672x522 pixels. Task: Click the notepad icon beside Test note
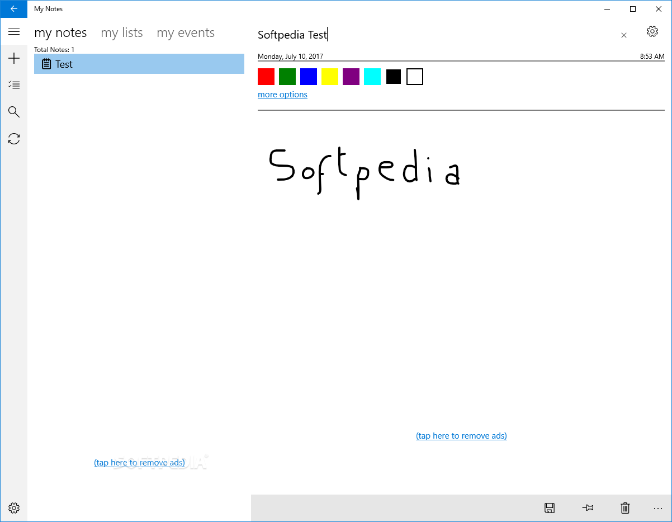(x=47, y=64)
